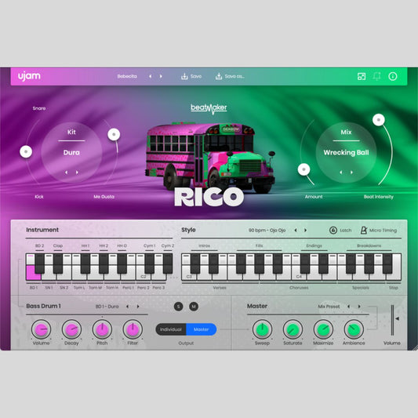Screen dimensions: 418x418
Task: Switch to next Kit after Dura
Action: pos(77,173)
